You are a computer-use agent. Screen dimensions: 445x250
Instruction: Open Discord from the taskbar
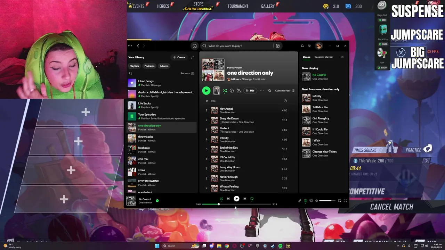211,246
